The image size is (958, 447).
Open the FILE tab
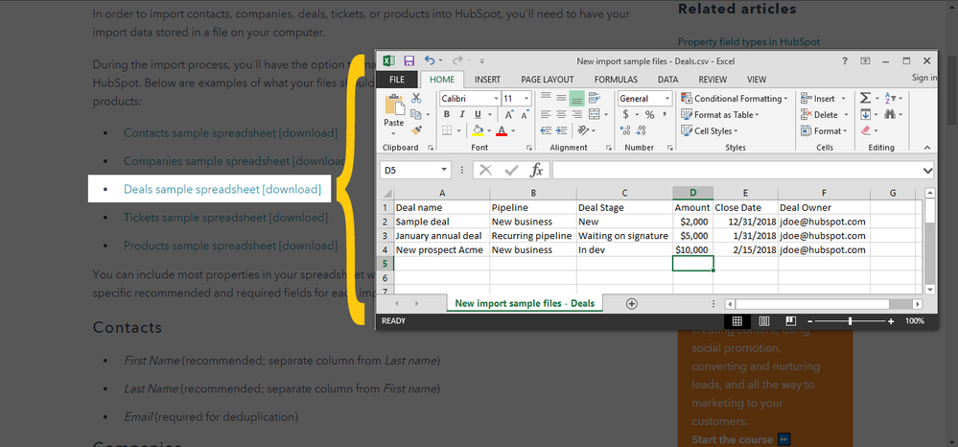(x=396, y=80)
